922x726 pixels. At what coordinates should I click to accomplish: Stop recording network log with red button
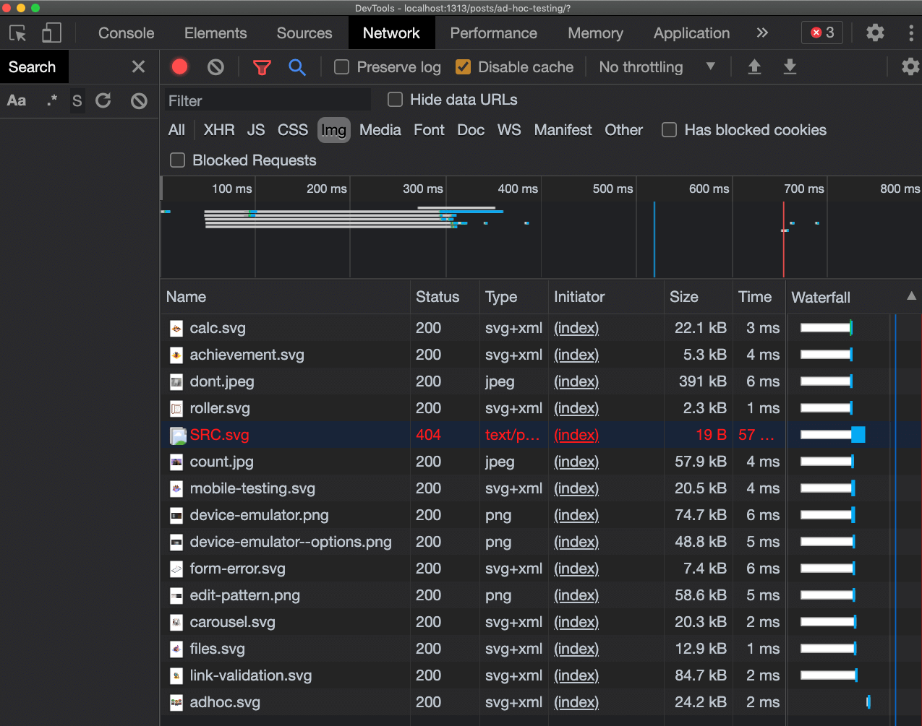pos(180,67)
